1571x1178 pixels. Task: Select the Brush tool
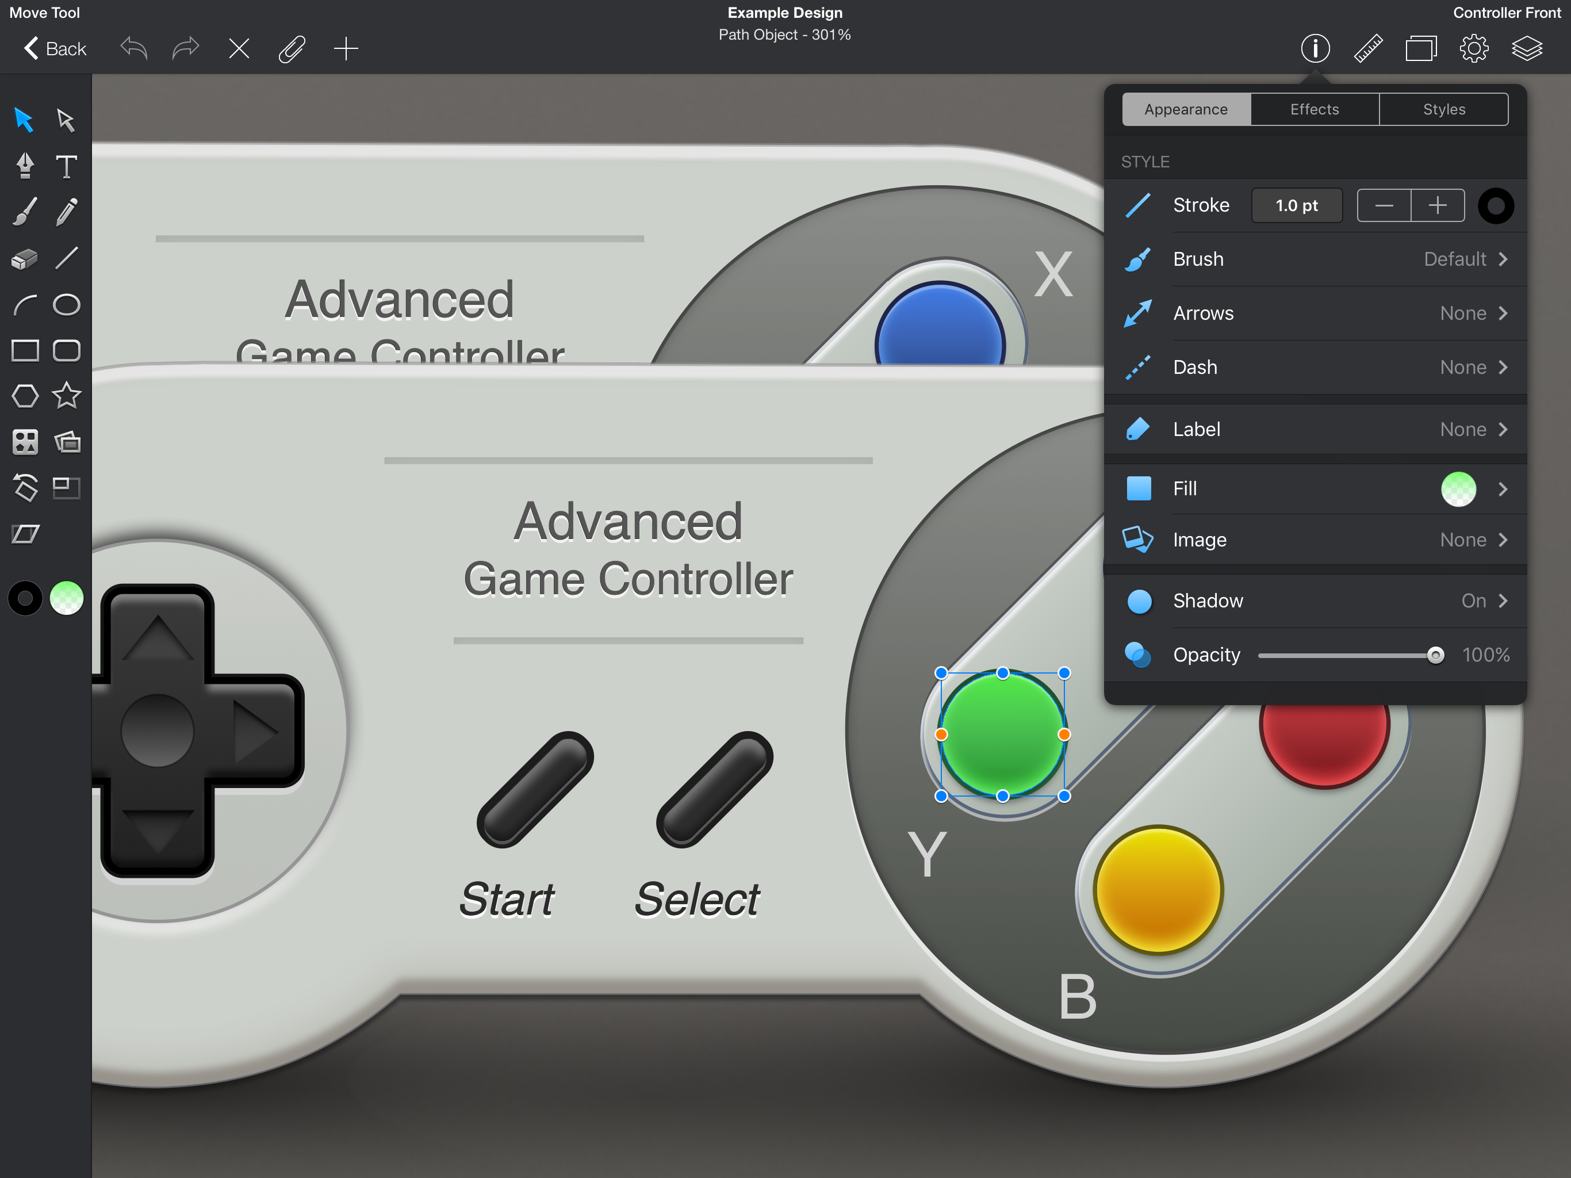[x=24, y=211]
